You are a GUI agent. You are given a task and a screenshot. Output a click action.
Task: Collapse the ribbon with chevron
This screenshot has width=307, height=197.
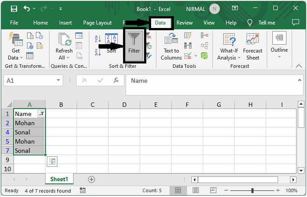point(299,66)
